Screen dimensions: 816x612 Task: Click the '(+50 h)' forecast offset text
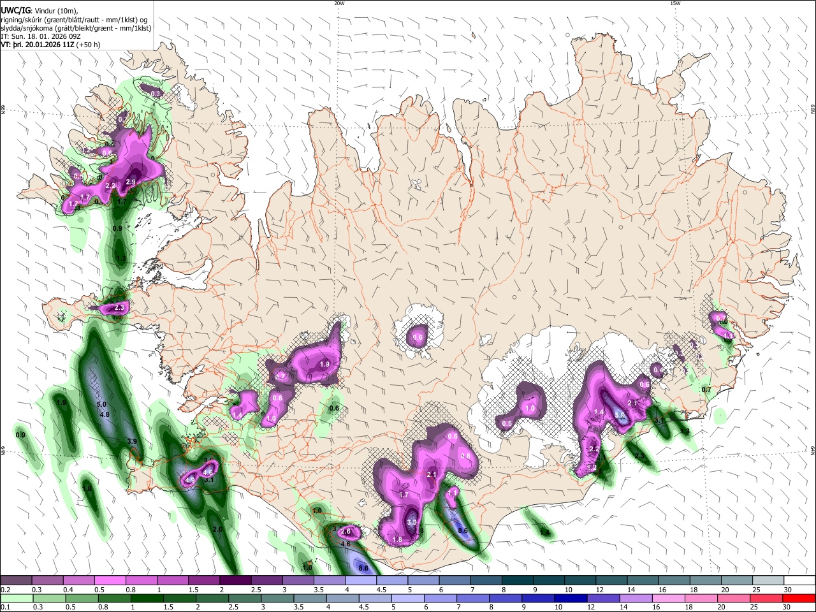[x=88, y=45]
